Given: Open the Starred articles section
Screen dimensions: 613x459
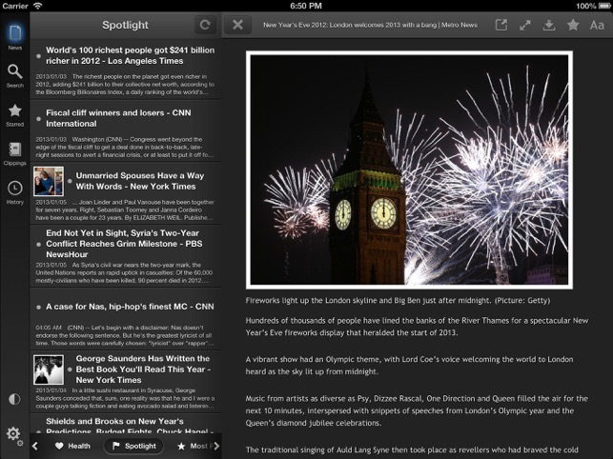Looking at the screenshot, I should (15, 115).
